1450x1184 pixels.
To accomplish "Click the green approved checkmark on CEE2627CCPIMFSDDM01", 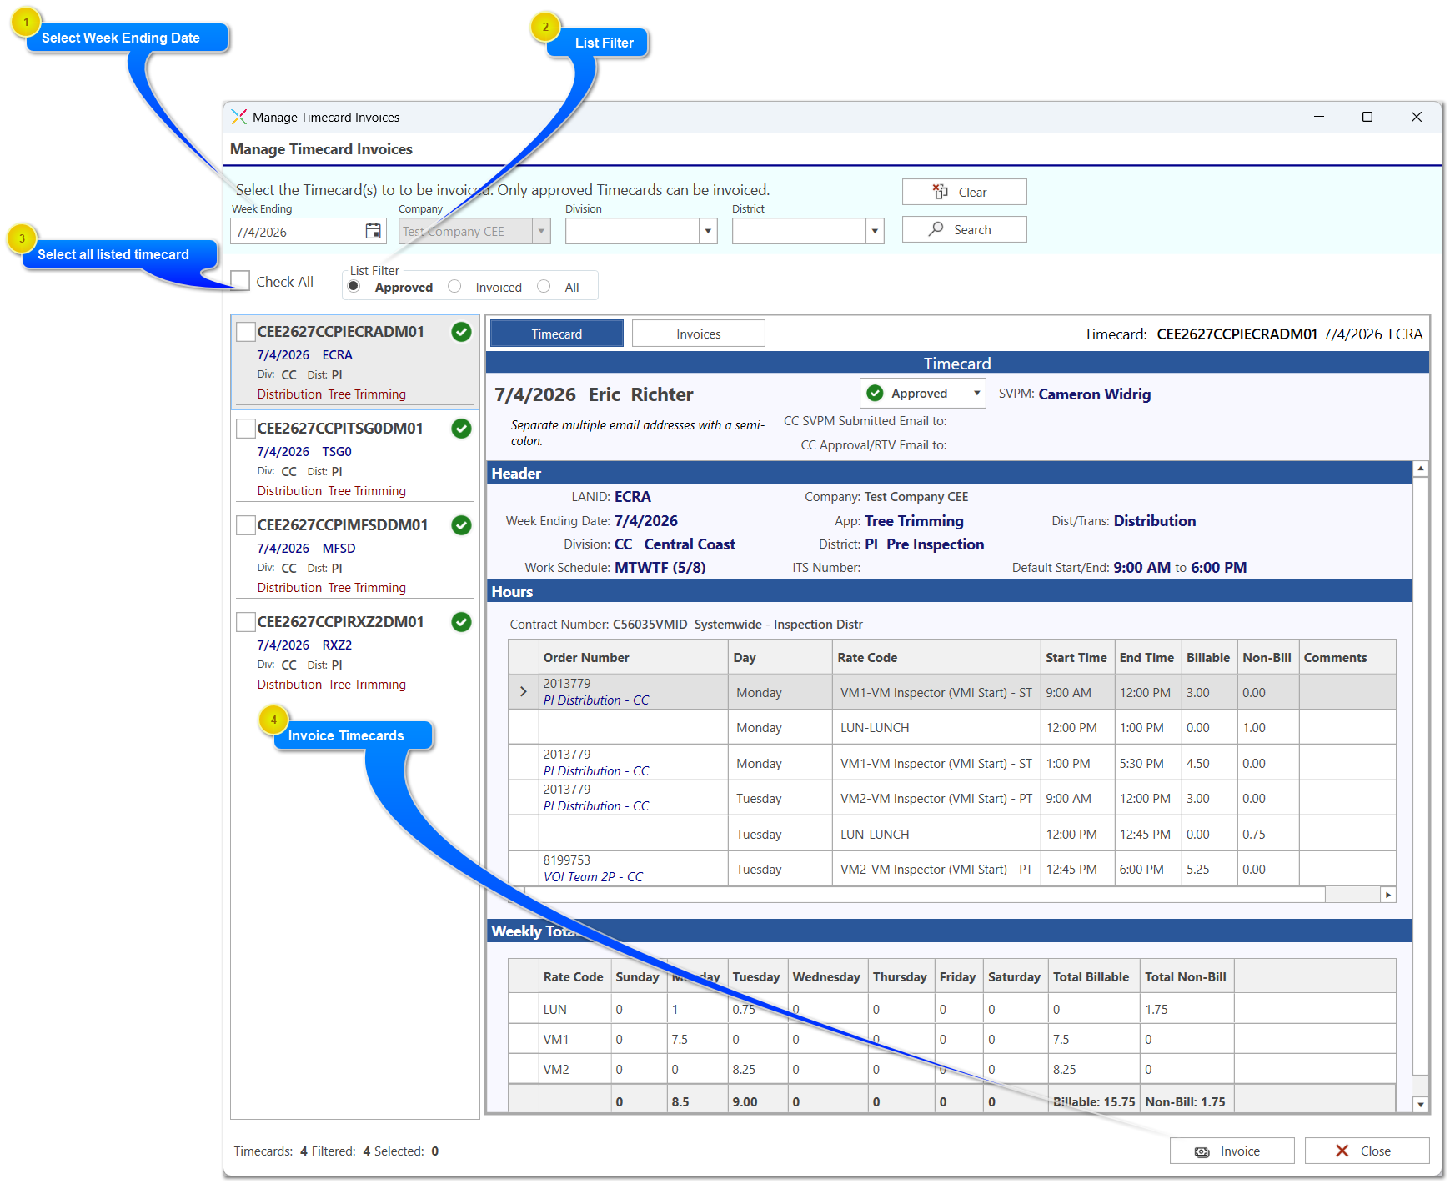I will point(461,525).
